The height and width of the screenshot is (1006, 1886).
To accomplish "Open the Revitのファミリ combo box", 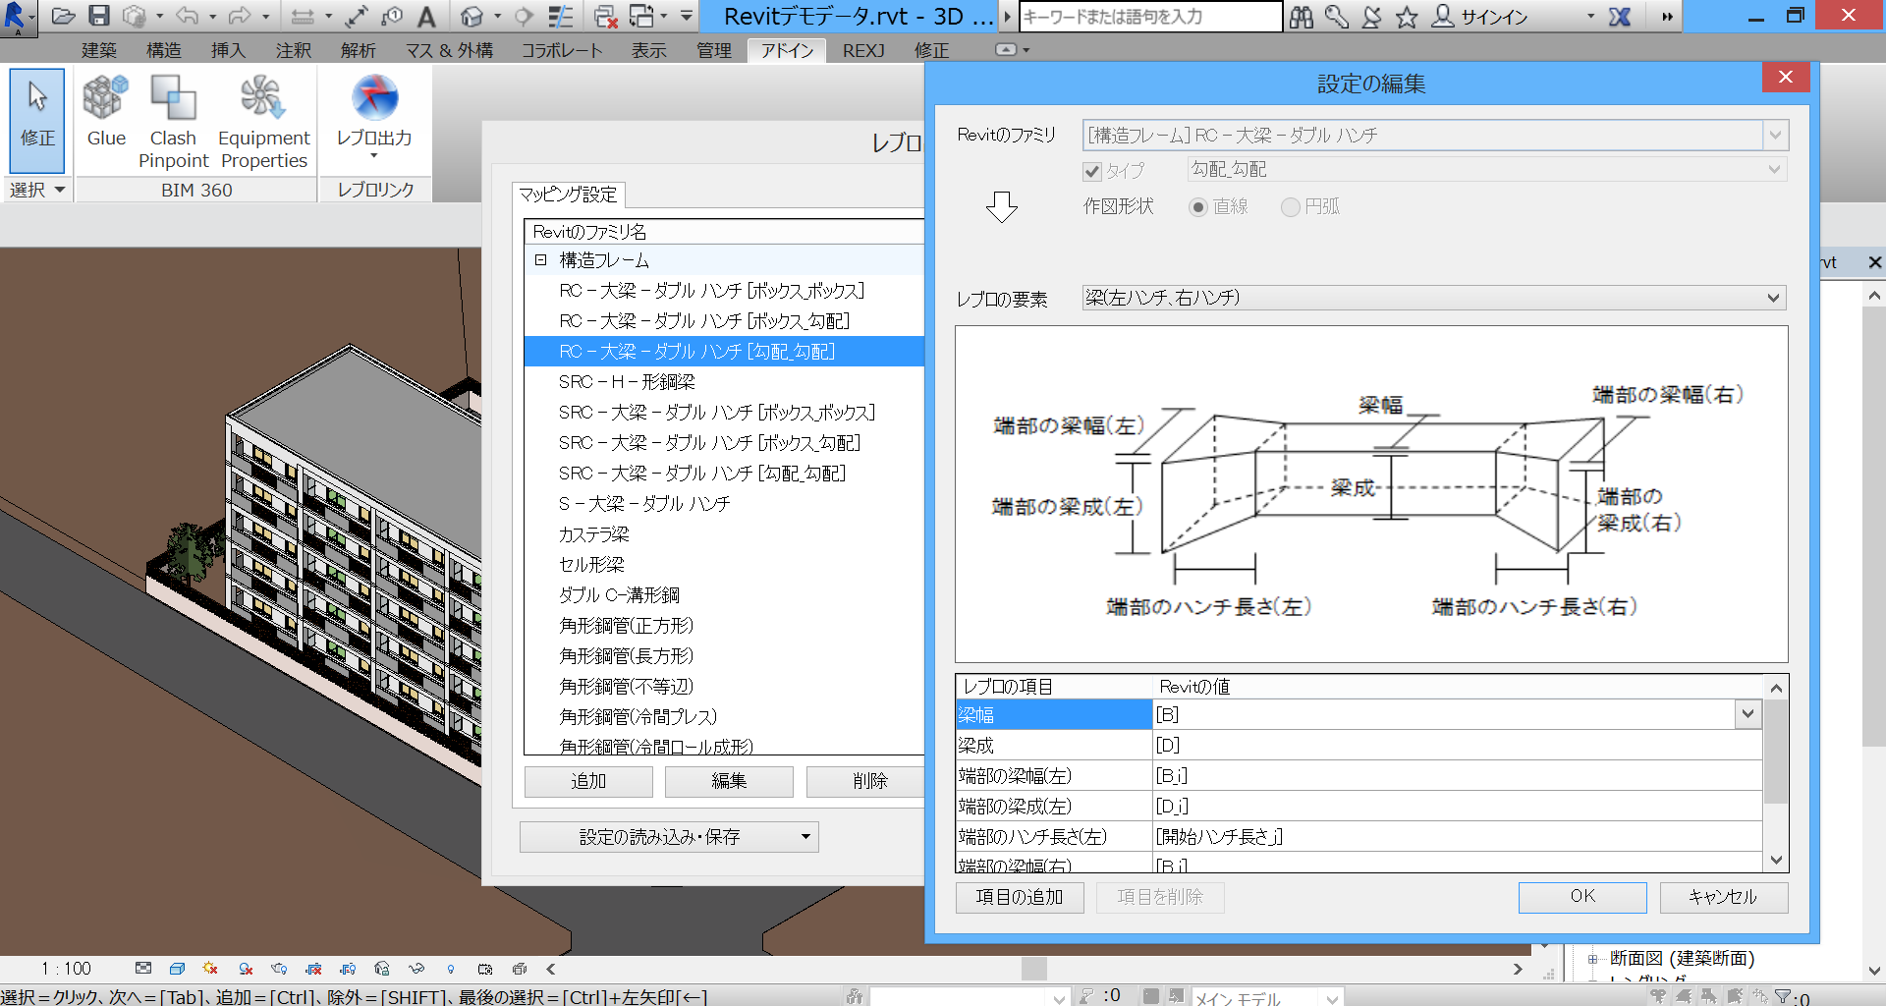I will point(1435,136).
